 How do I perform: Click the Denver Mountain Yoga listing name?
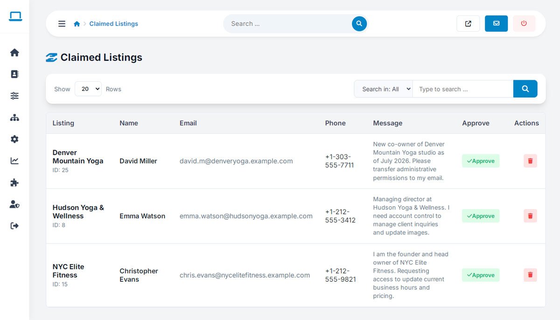tap(78, 157)
